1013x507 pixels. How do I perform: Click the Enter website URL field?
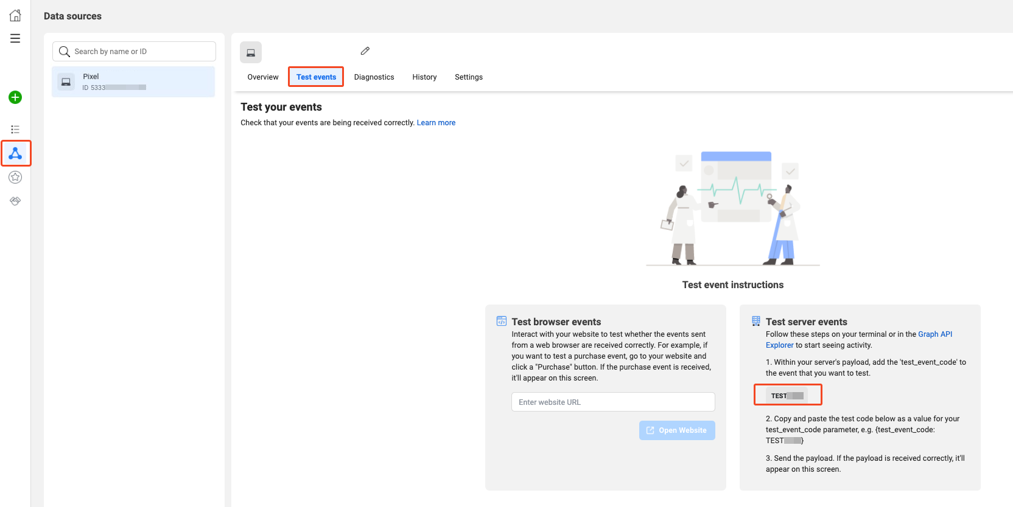coord(613,402)
